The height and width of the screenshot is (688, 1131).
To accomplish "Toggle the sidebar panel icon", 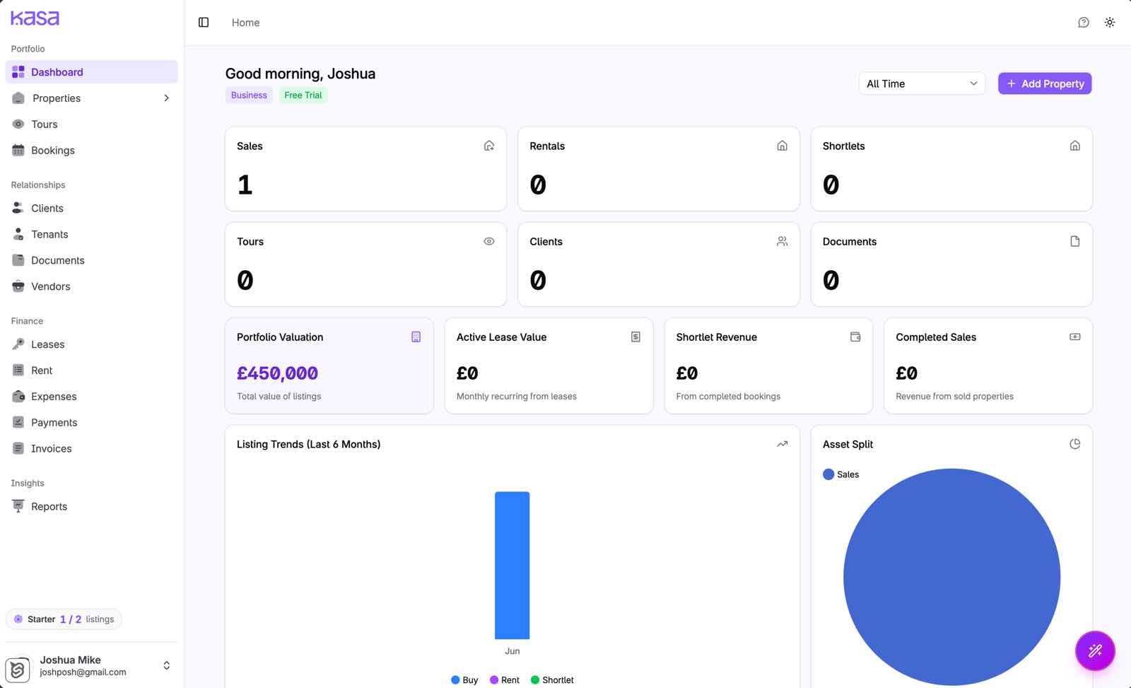I will pyautogui.click(x=204, y=23).
